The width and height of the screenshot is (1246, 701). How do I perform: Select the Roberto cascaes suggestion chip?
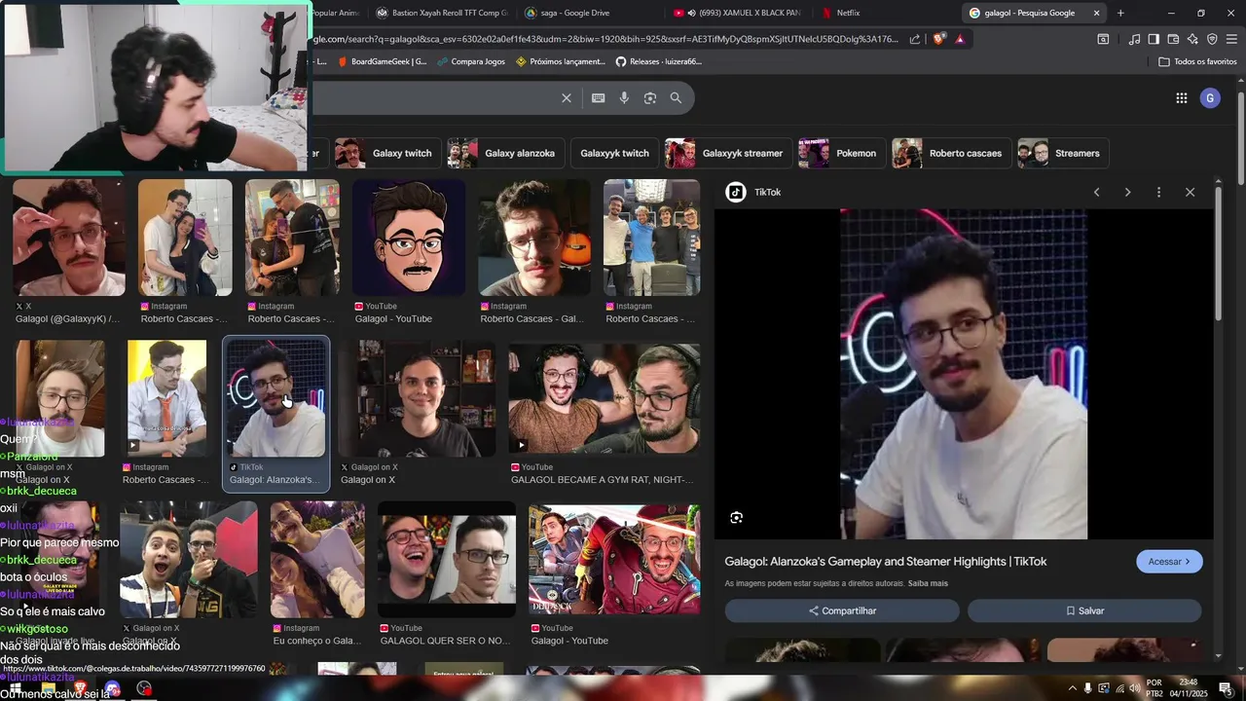point(950,154)
